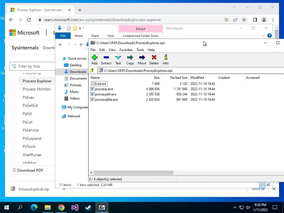Switch Explorer to details view icon
This screenshot has width=284, height=213.
coord(262,185)
